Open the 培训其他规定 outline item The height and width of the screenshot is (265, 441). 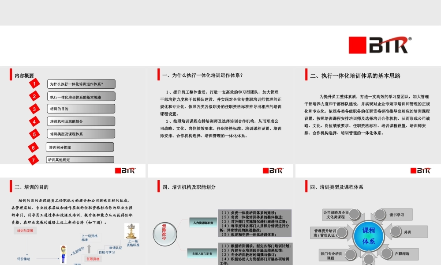[x=80, y=160]
